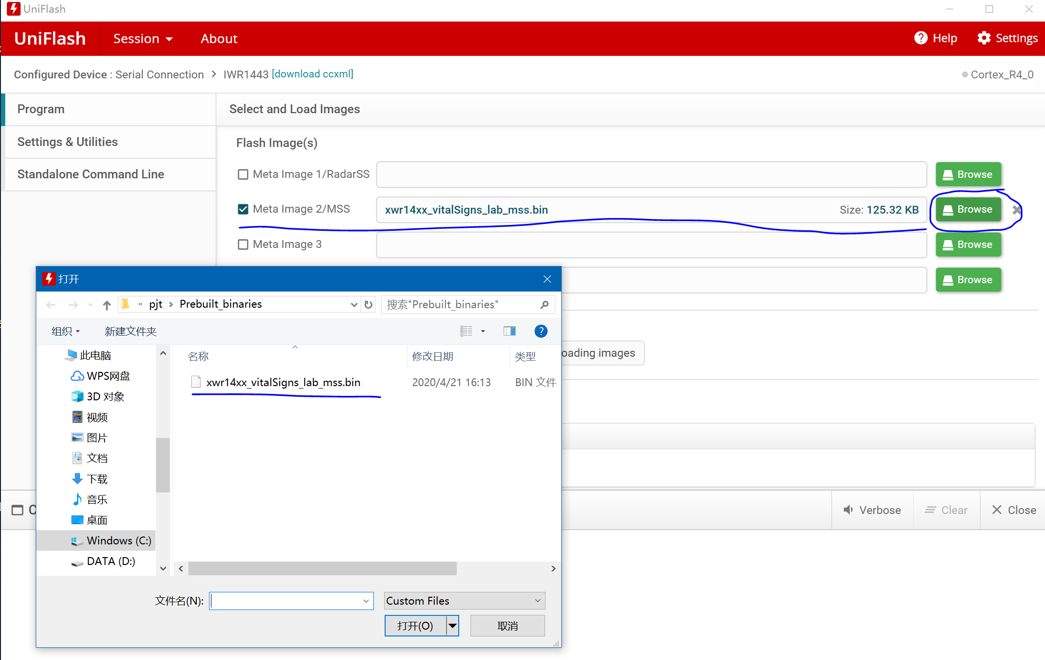
Task: Browse for Meta Image 1/RadarSS file
Action: 968,174
